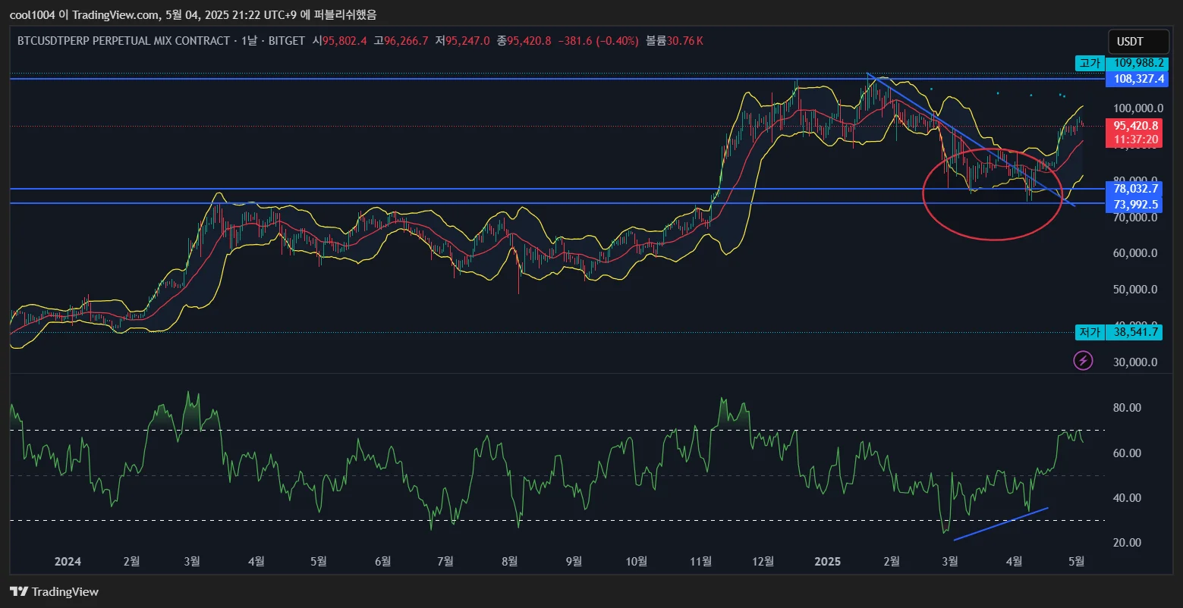Click the 38,541.7 low price value

[x=1135, y=332]
